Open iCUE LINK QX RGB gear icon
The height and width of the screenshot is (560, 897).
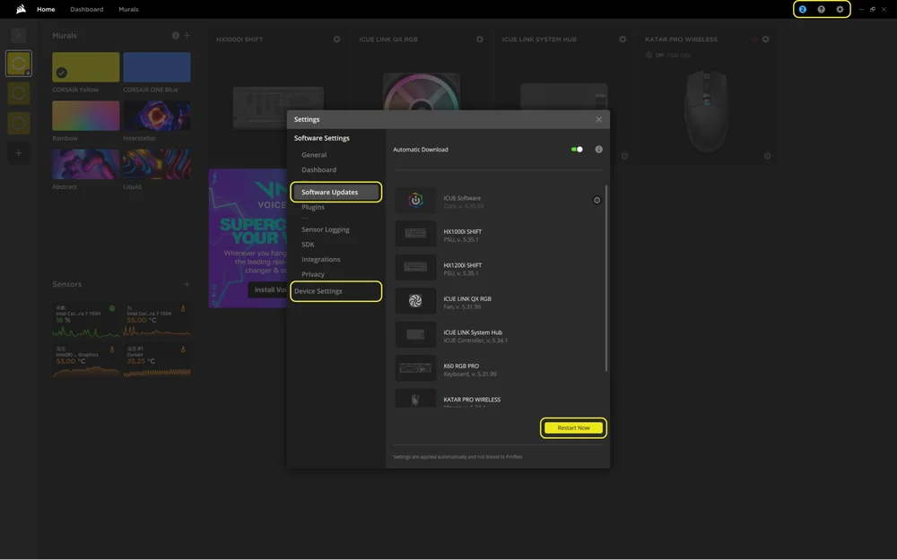click(x=480, y=39)
